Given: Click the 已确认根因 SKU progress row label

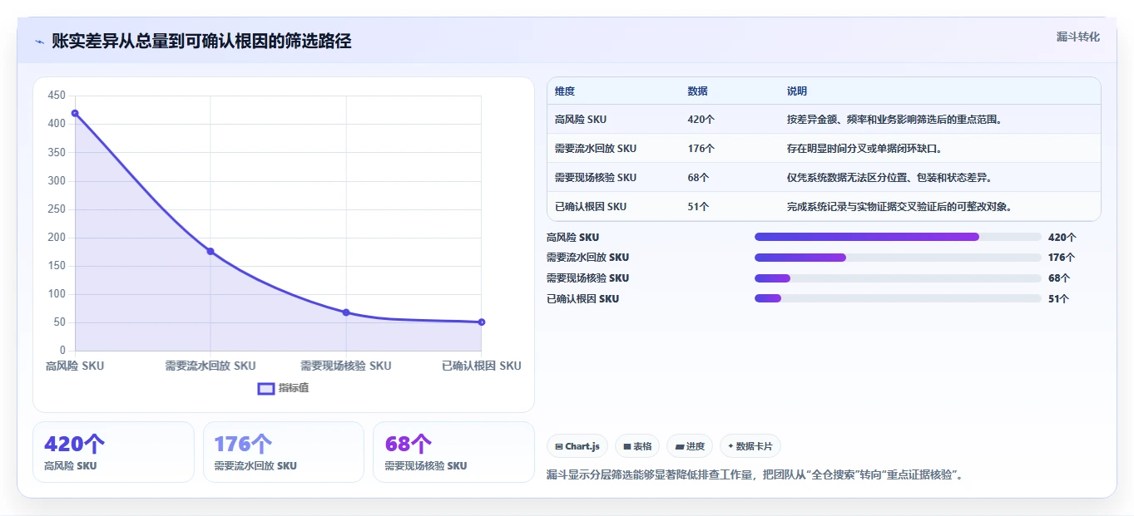Looking at the screenshot, I should click(x=582, y=299).
